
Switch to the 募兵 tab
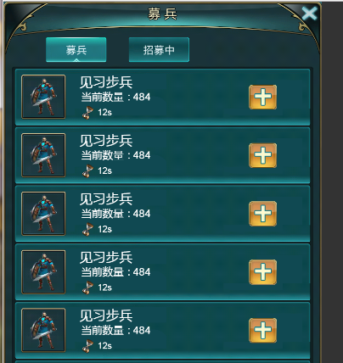click(76, 50)
